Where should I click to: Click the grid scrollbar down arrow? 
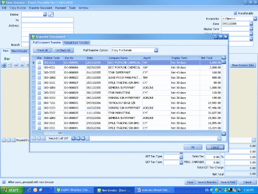pos(223,133)
